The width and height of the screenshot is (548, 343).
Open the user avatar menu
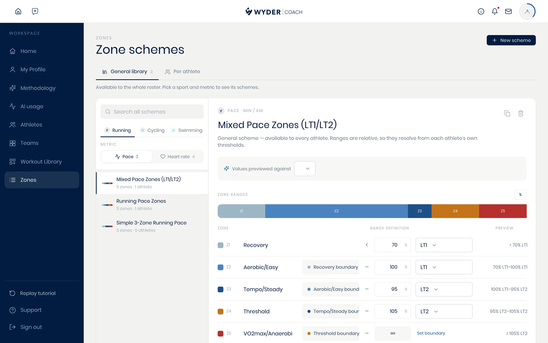tap(527, 11)
